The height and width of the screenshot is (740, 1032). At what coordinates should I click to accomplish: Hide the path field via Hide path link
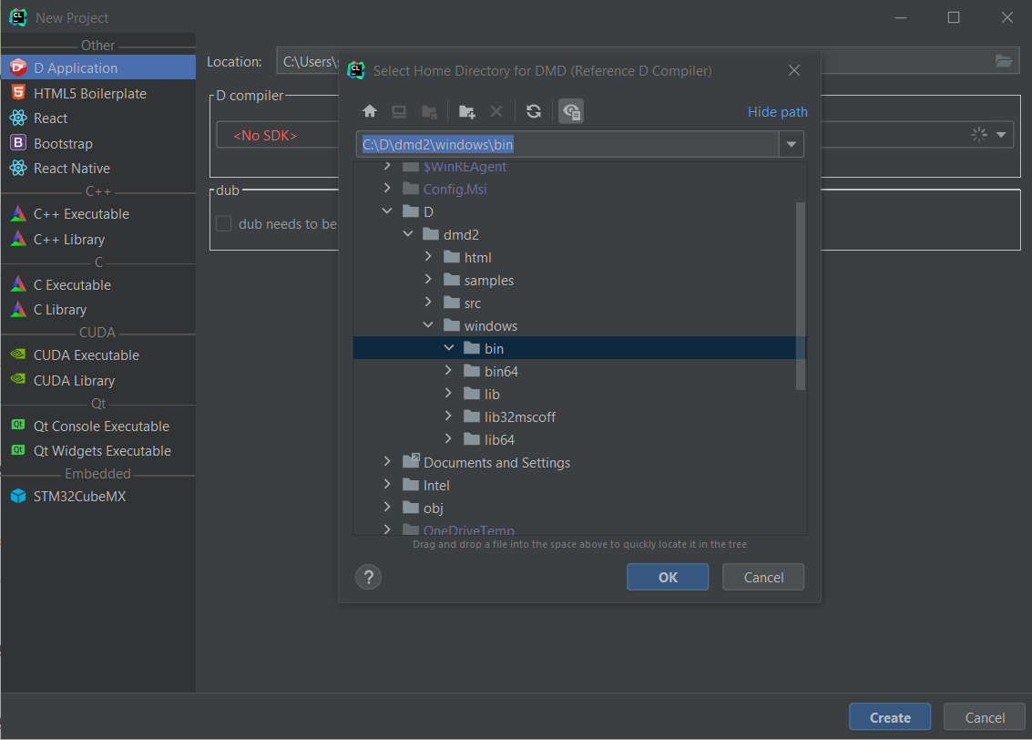(777, 112)
